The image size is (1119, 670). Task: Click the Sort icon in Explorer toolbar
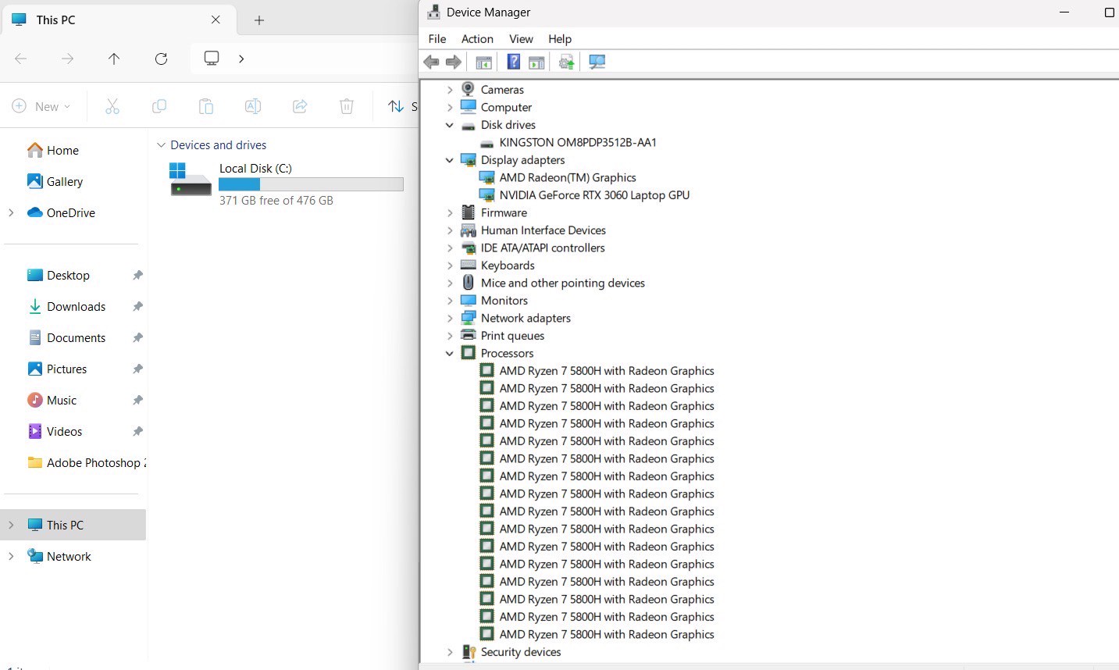point(397,106)
